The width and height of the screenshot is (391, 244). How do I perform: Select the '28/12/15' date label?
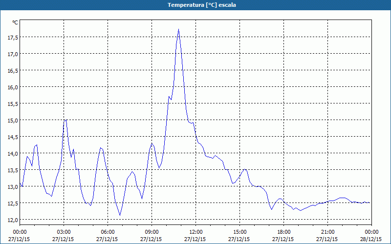click(x=371, y=239)
